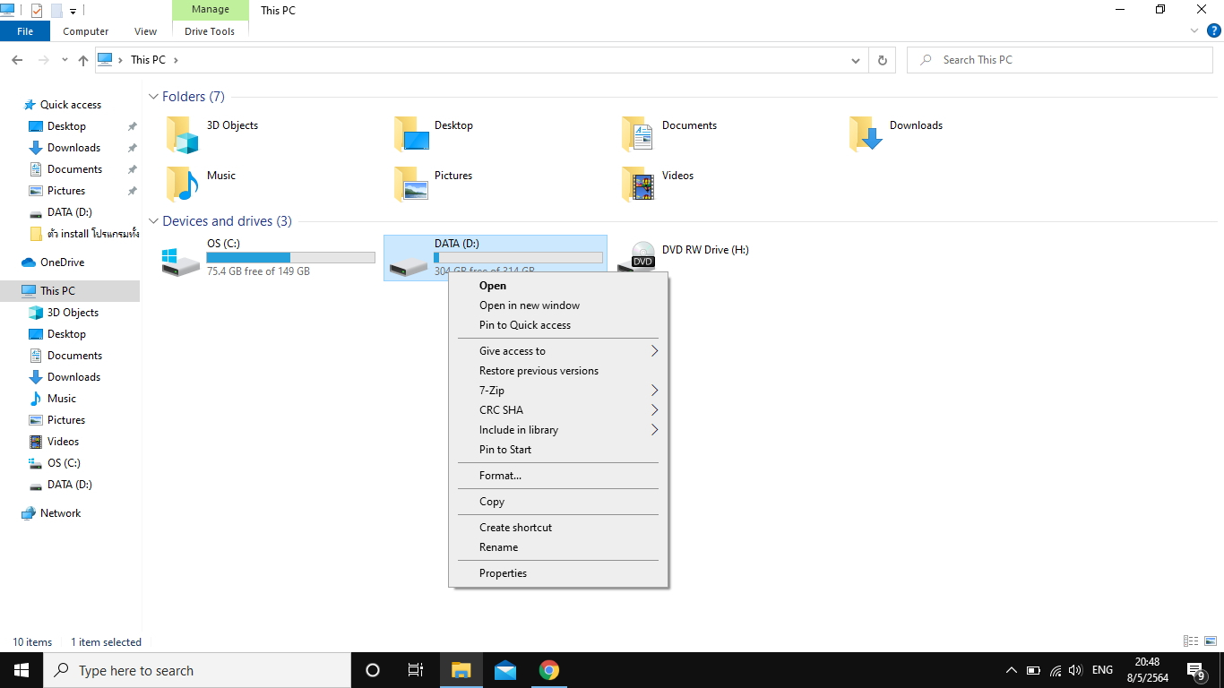This screenshot has height=688, width=1224.
Task: Open customize quick access toolbar dropdown
Action: 73,11
